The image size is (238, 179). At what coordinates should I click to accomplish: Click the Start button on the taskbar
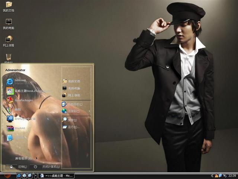pos(7,176)
